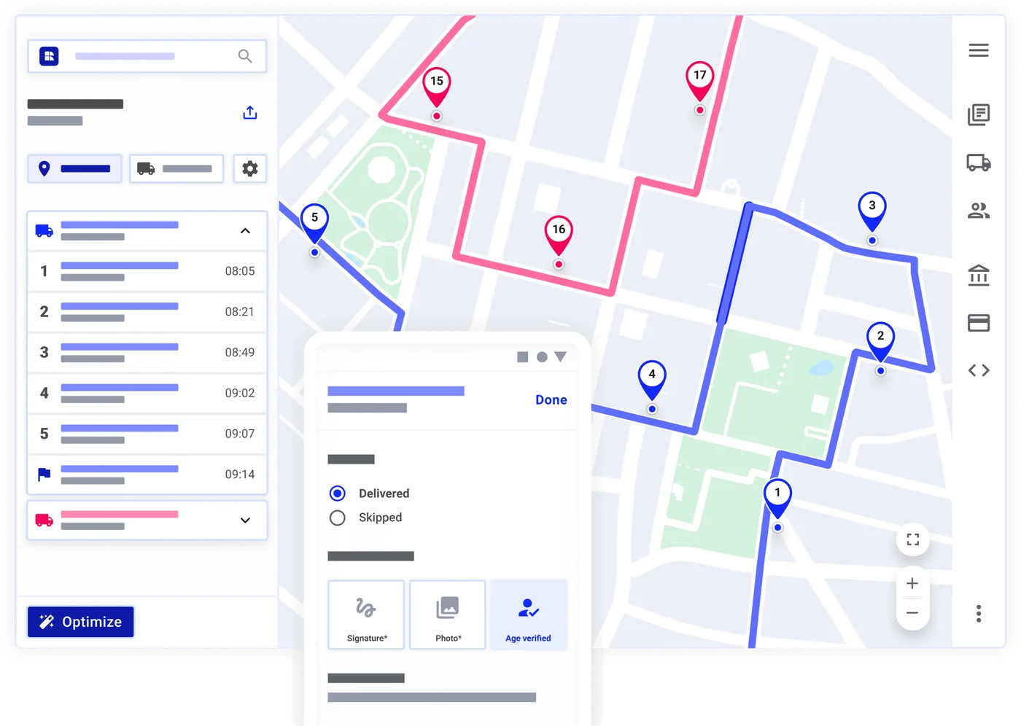Select stop 4 at 09:02
The width and height of the screenshot is (1021, 726).
(147, 393)
